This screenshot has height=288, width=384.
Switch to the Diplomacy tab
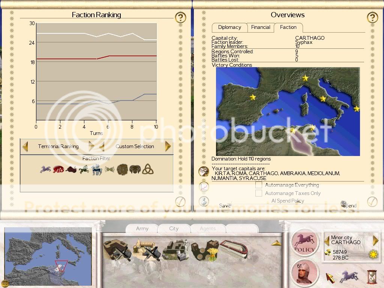229,27
